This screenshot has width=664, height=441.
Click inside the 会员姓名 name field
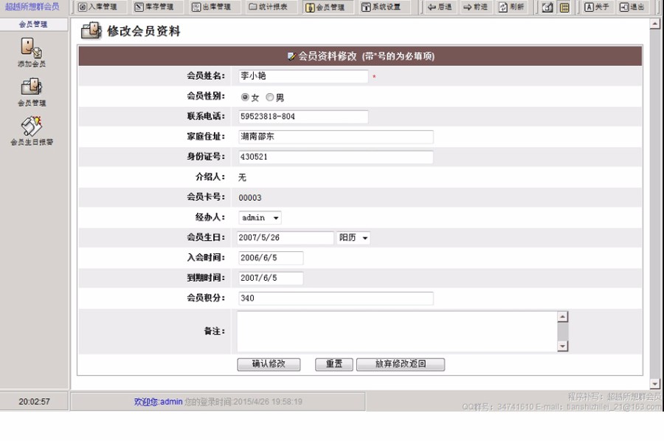point(301,76)
